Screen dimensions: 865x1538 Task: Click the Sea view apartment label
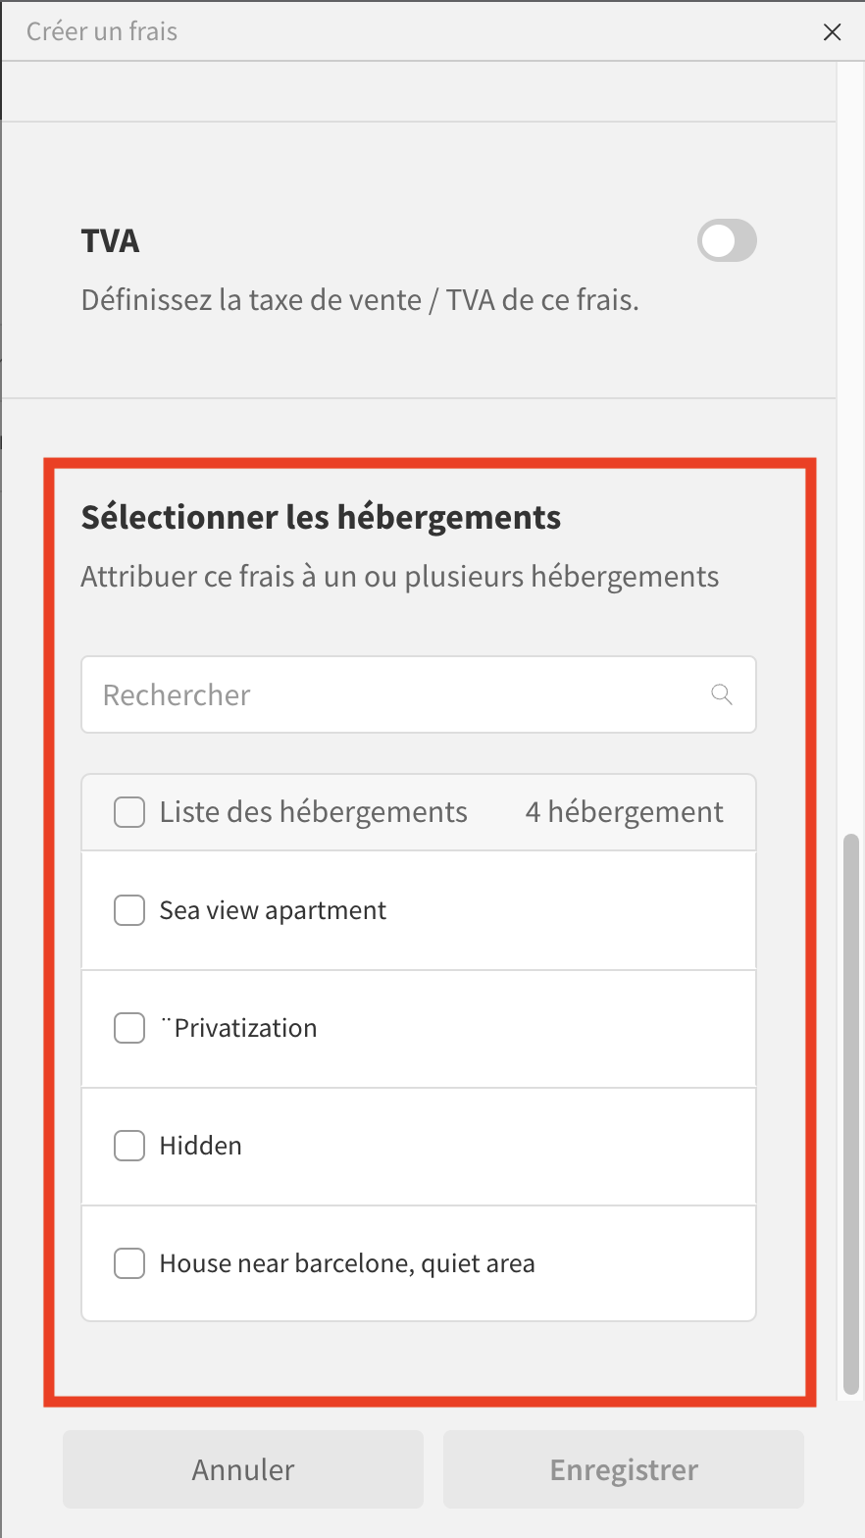273,910
